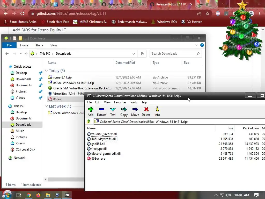The width and height of the screenshot is (265, 199).
Task: Sort Explorer files by Date modified
Action: tap(125, 63)
